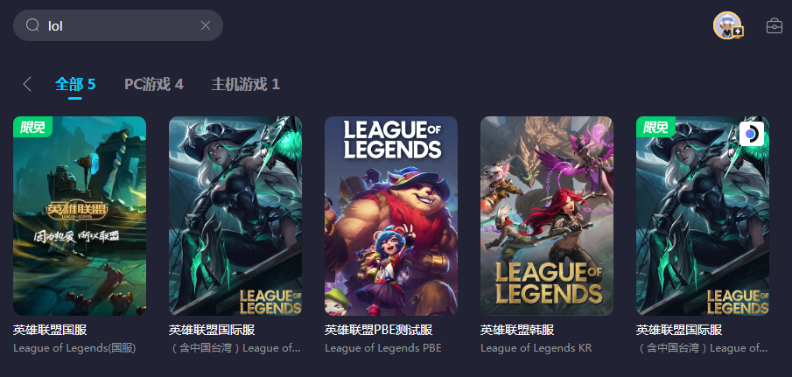Open the 英雄联盟韩服 cover image
792x377 pixels.
point(547,216)
